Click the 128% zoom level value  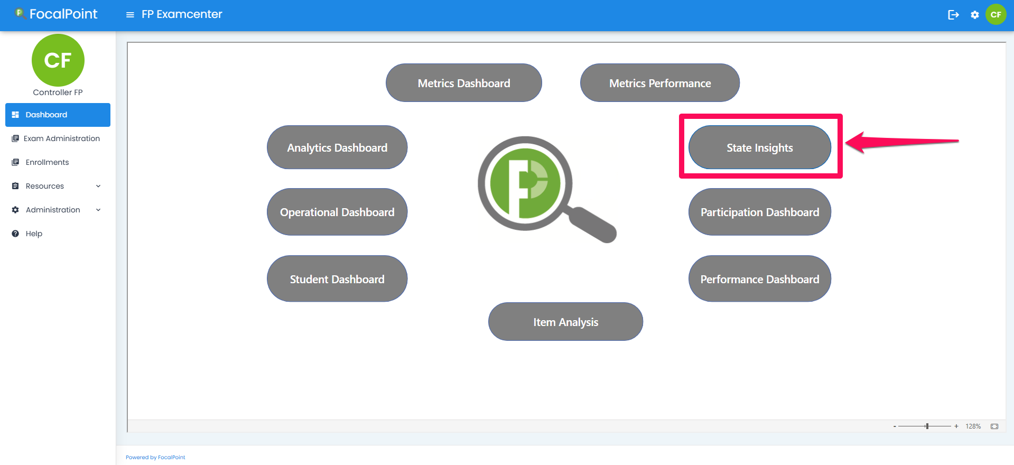click(973, 426)
